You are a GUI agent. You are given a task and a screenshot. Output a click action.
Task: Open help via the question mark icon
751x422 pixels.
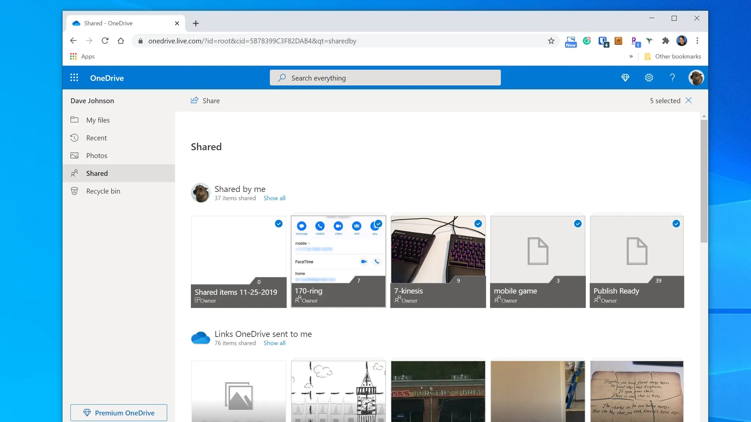pos(672,78)
